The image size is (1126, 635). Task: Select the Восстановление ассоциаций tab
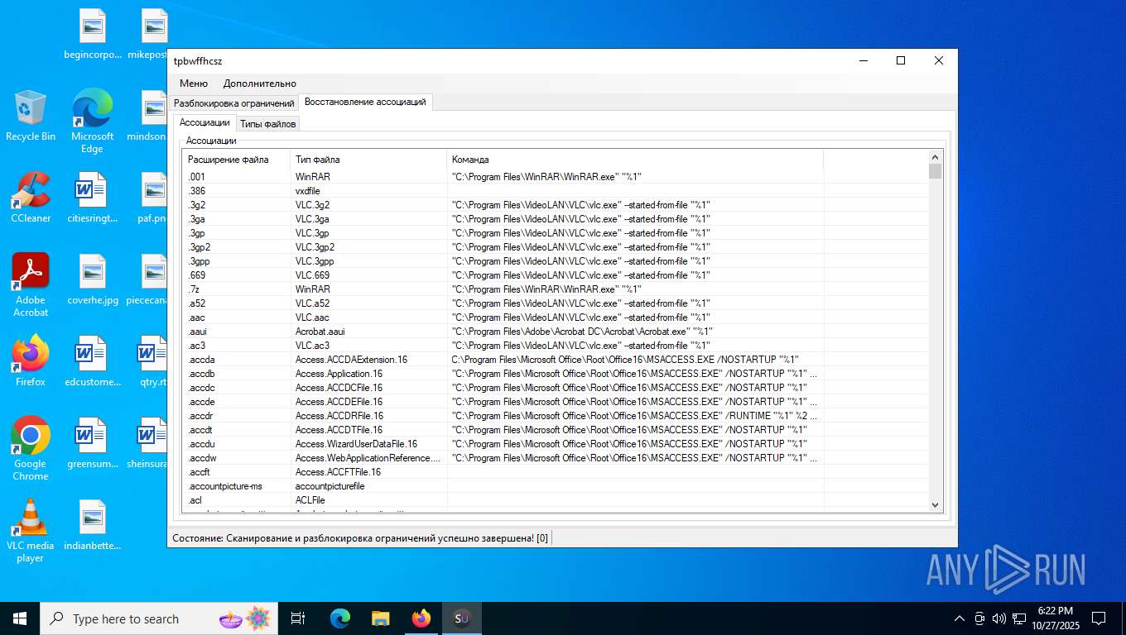365,102
